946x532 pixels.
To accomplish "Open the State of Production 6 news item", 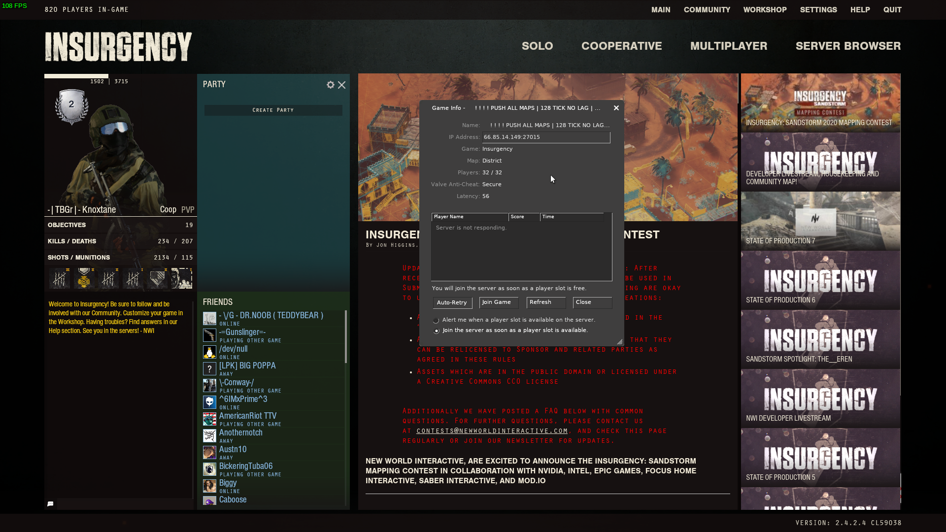I will [x=820, y=280].
